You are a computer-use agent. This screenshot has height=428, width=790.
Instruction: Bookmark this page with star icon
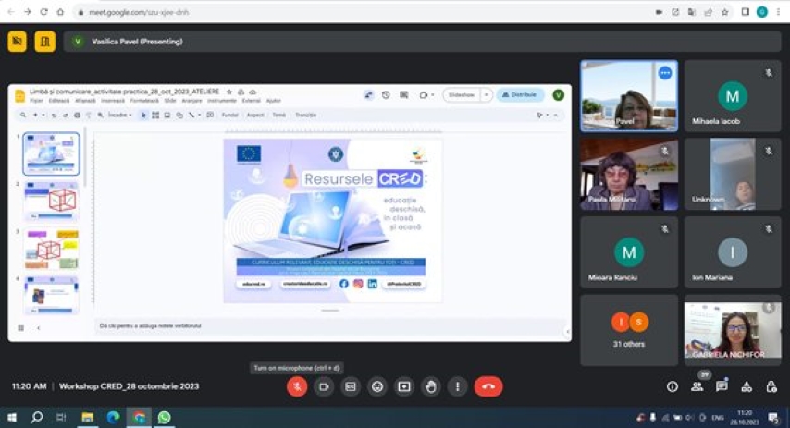coord(724,12)
